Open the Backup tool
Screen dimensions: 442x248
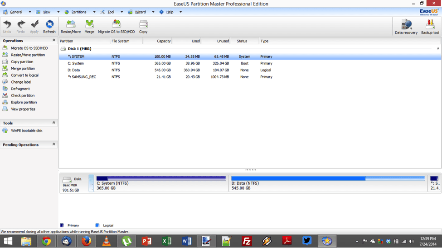pyautogui.click(x=430, y=27)
